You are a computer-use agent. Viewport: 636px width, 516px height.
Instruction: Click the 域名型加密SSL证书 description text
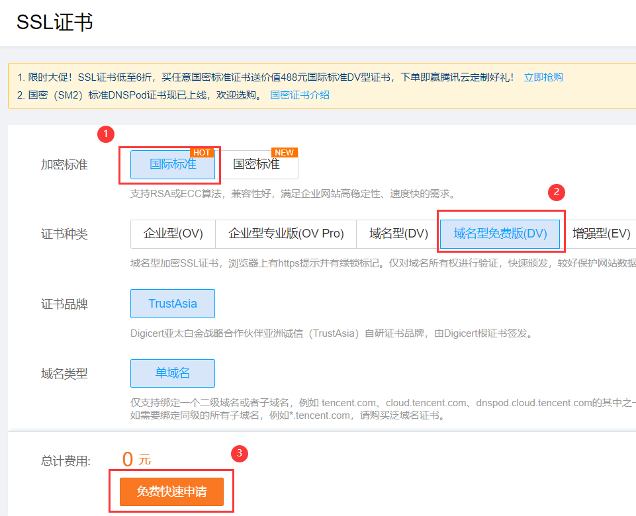point(383,263)
